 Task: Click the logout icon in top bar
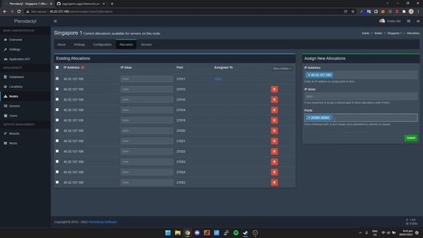(x=418, y=21)
